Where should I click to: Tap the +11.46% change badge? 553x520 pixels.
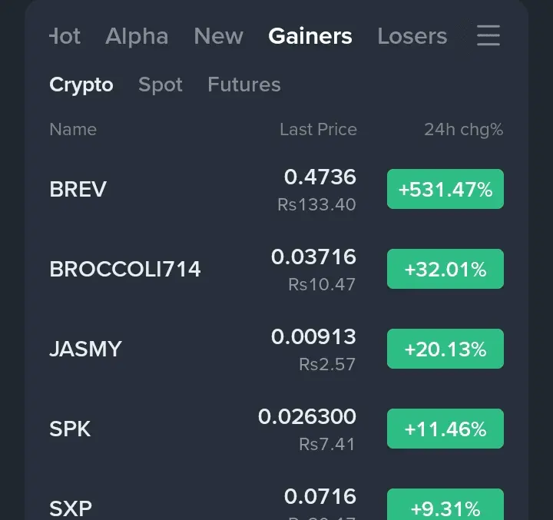point(445,429)
